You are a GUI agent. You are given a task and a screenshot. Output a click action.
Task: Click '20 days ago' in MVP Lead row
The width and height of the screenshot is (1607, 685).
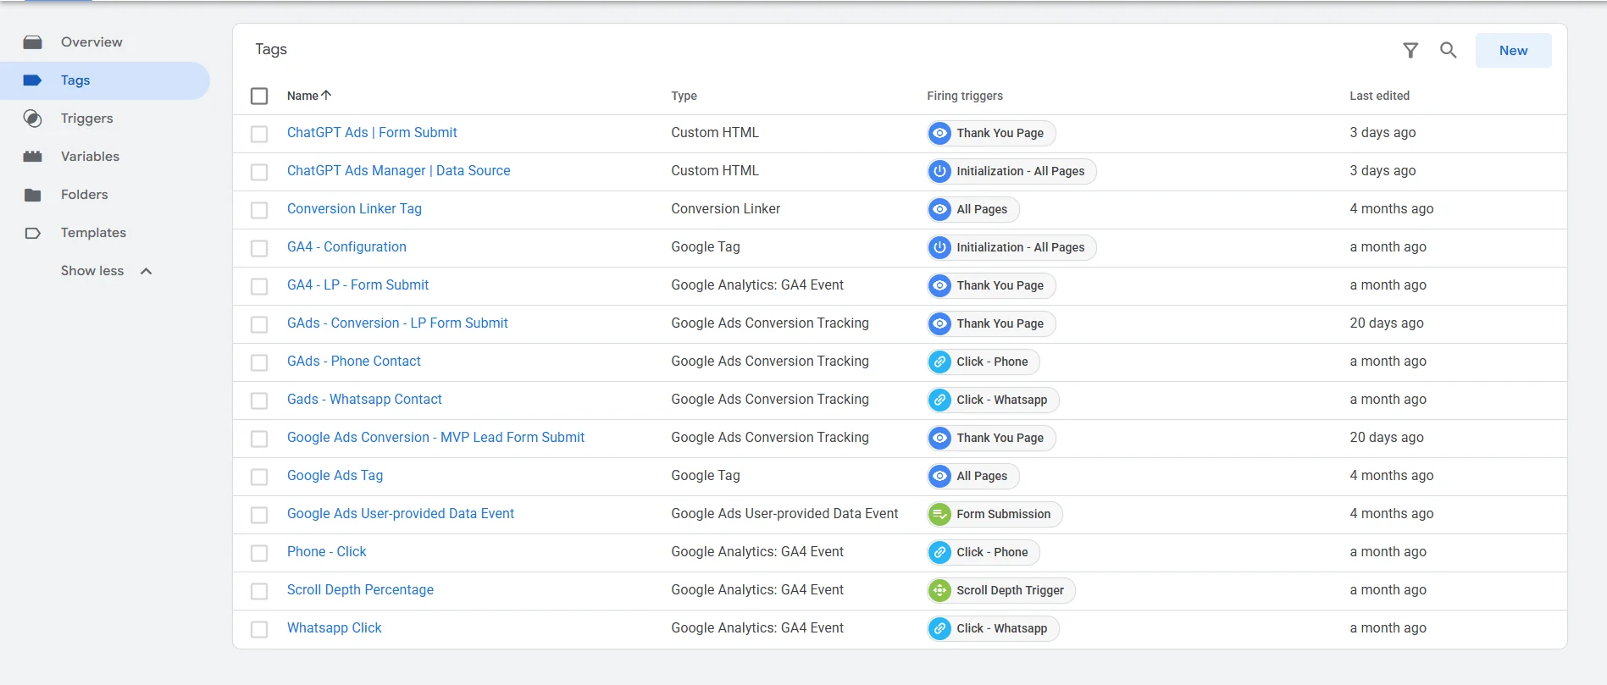coord(1386,437)
